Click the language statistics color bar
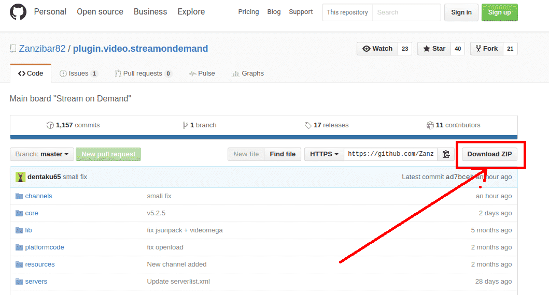Image resolution: width=549 pixels, height=295 pixels. click(263, 138)
